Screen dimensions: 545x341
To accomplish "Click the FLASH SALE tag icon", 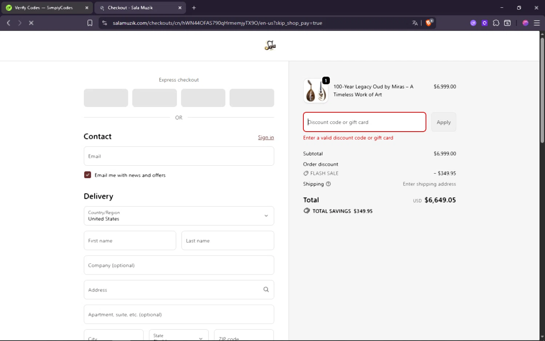I will point(306,173).
